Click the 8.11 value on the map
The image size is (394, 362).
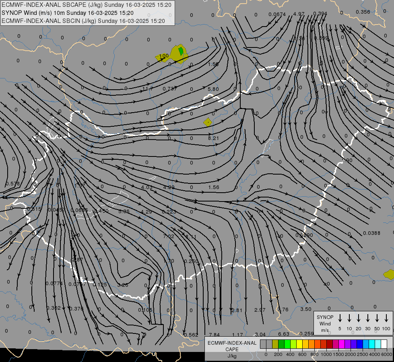click(191, 237)
